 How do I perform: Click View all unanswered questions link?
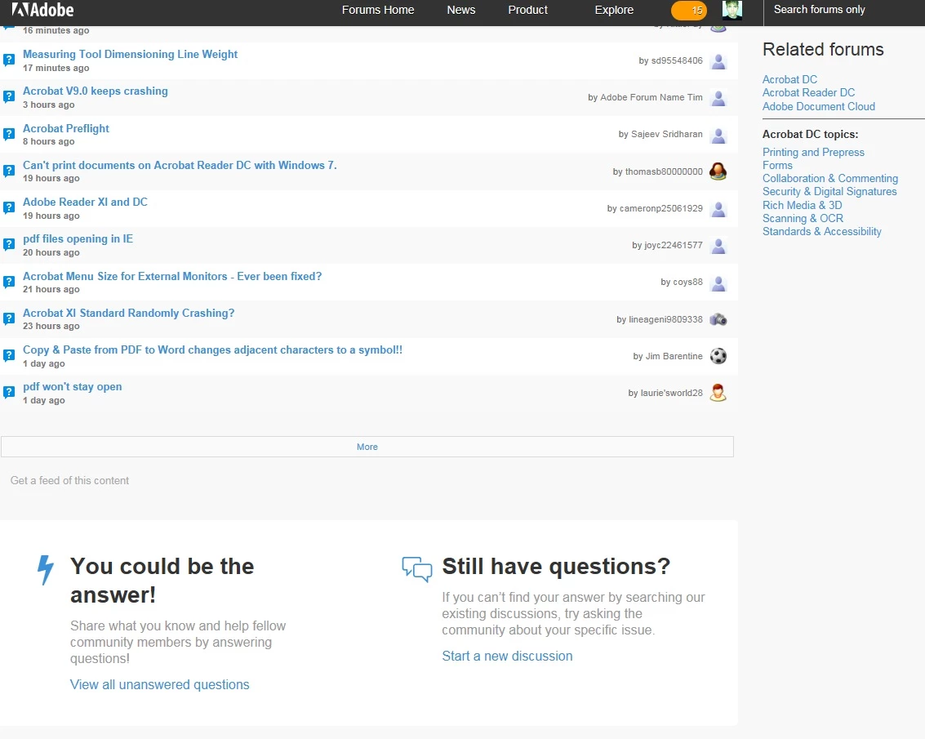160,684
